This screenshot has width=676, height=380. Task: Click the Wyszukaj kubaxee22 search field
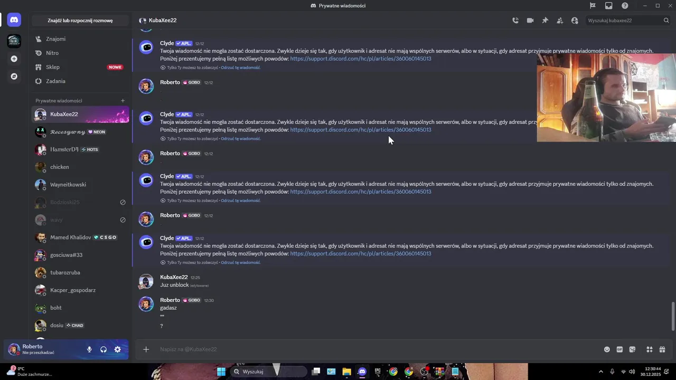(x=628, y=21)
